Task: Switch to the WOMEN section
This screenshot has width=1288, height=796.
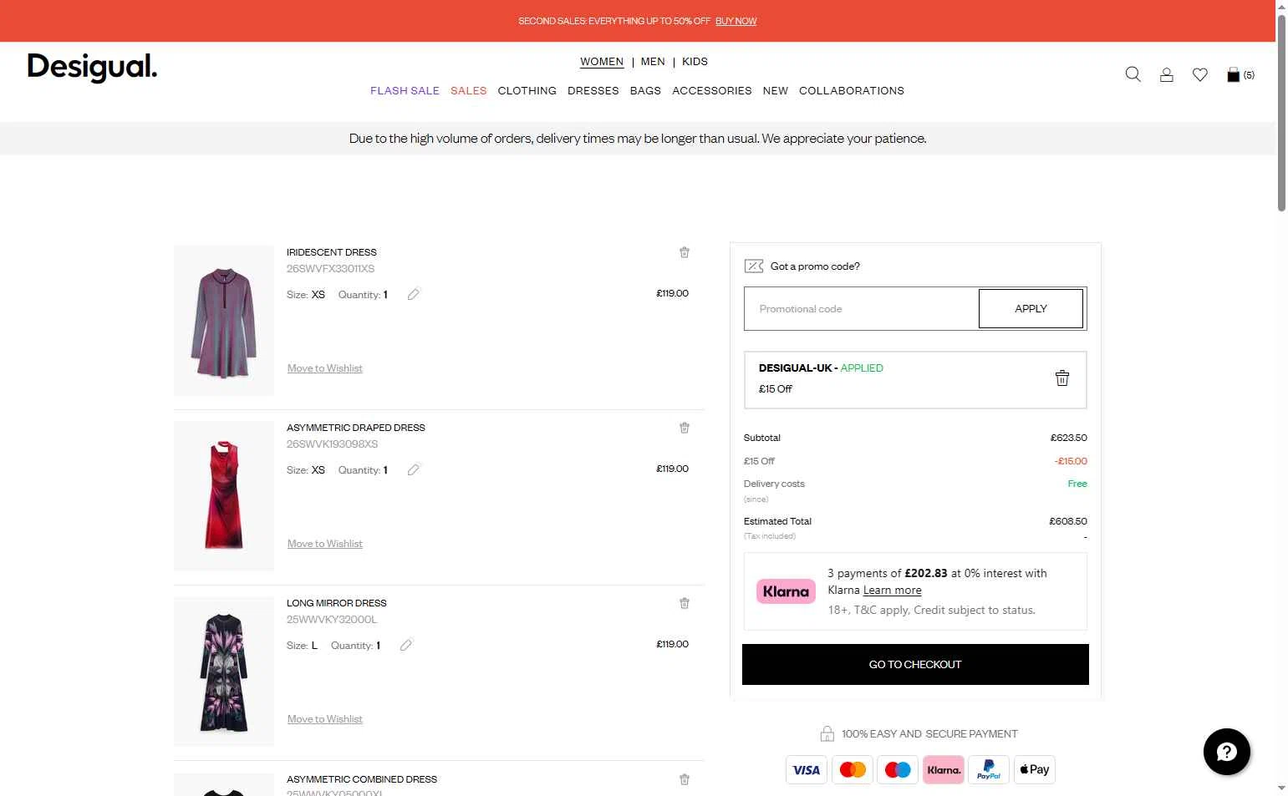Action: (602, 62)
